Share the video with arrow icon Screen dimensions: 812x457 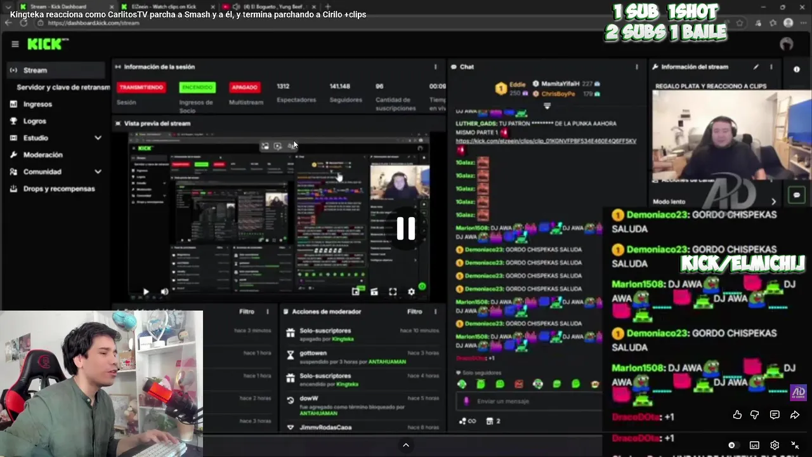tap(795, 414)
